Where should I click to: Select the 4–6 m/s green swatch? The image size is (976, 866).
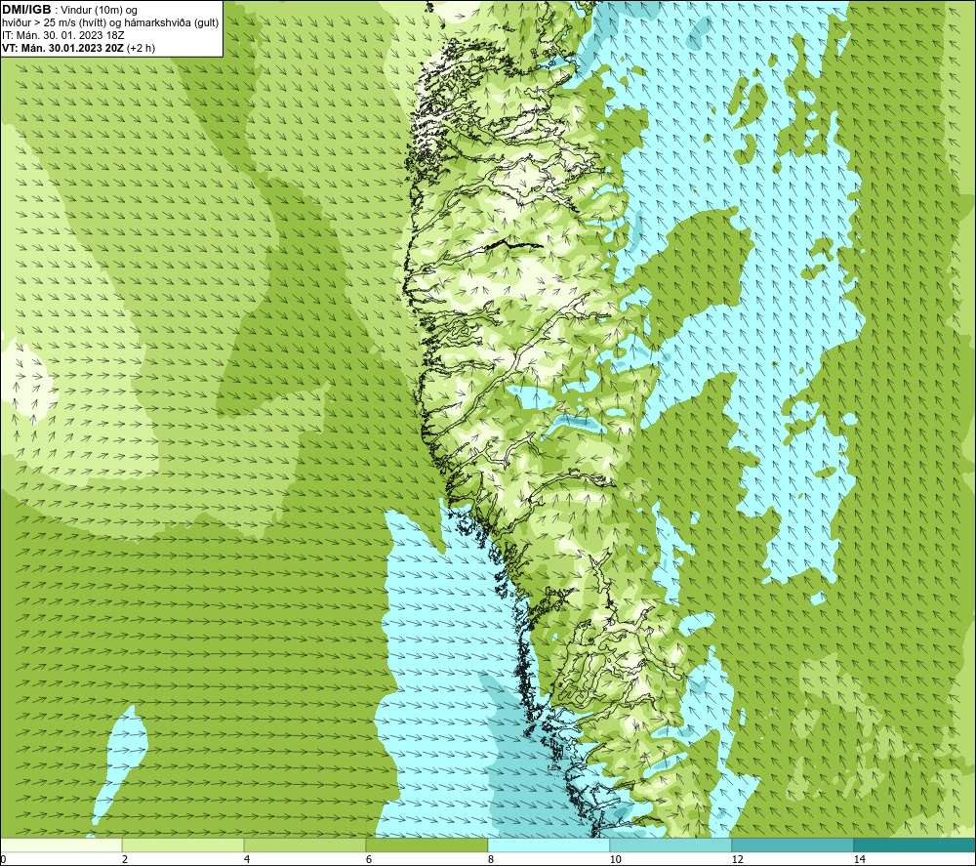tap(305, 845)
